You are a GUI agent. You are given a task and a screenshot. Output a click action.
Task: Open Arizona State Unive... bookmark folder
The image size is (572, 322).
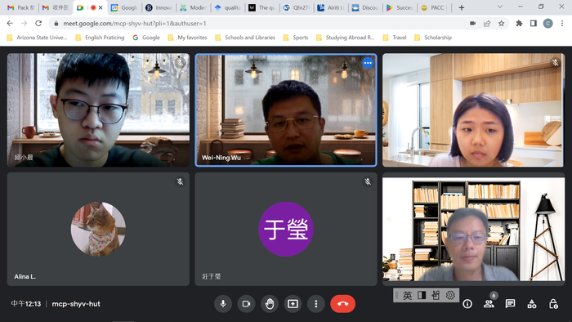[x=38, y=38]
